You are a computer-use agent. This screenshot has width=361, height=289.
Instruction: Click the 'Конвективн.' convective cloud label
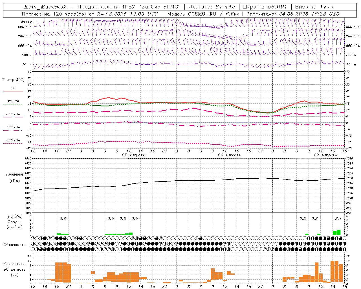pos(14,264)
